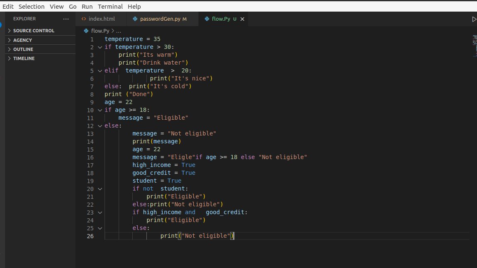Run the Python file with play icon
The height and width of the screenshot is (268, 477).
click(474, 19)
